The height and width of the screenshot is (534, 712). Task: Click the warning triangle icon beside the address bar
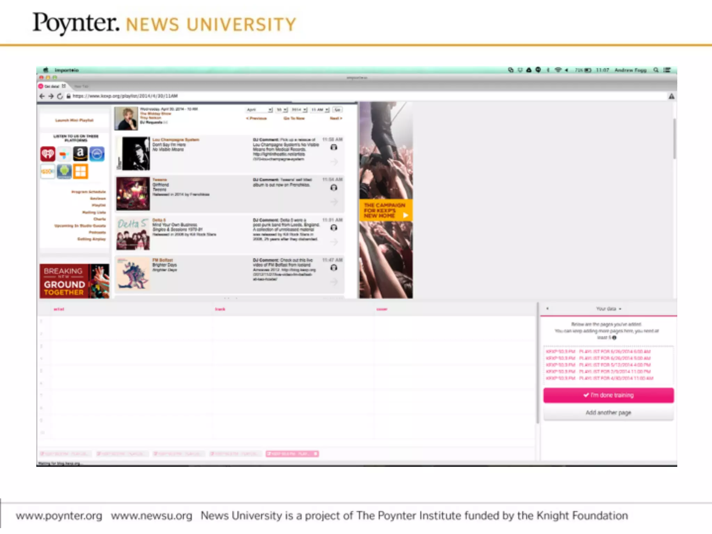[671, 96]
